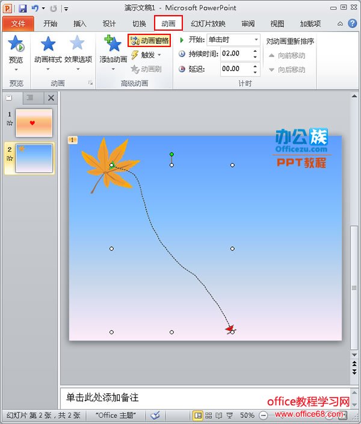Click the 预览 star preview icon
Screen dimensions: 361x424
[16, 44]
